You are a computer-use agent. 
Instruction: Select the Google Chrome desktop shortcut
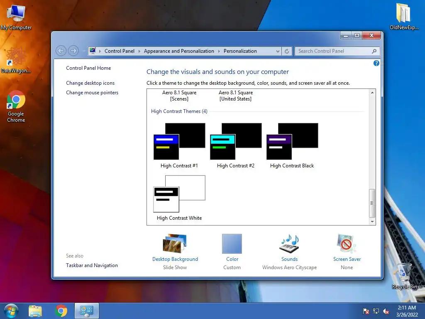coord(16,107)
